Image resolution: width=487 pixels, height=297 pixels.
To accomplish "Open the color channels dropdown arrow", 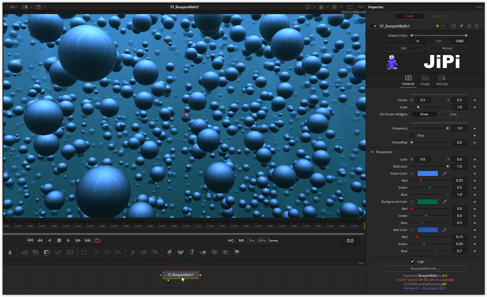I will tap(327, 7).
